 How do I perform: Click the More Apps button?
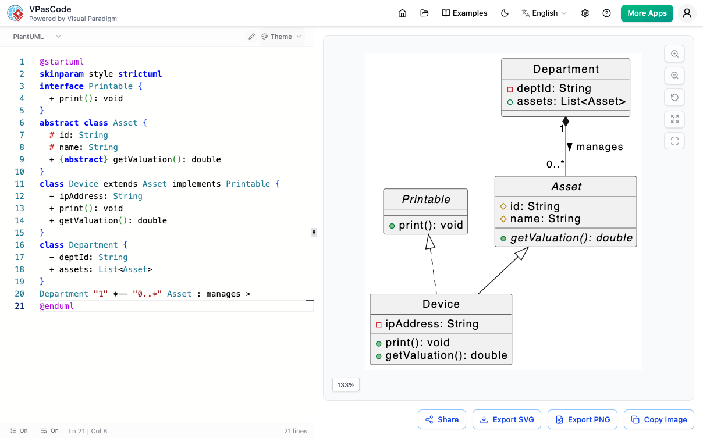click(647, 13)
